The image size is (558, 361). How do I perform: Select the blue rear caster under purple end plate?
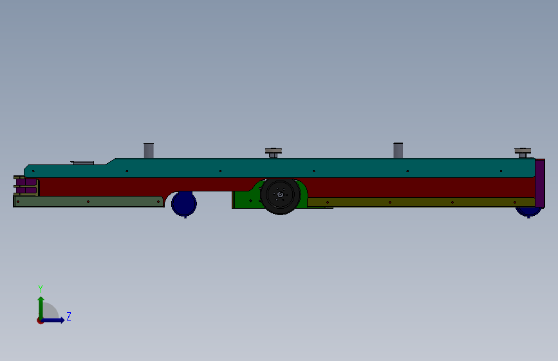click(x=528, y=212)
